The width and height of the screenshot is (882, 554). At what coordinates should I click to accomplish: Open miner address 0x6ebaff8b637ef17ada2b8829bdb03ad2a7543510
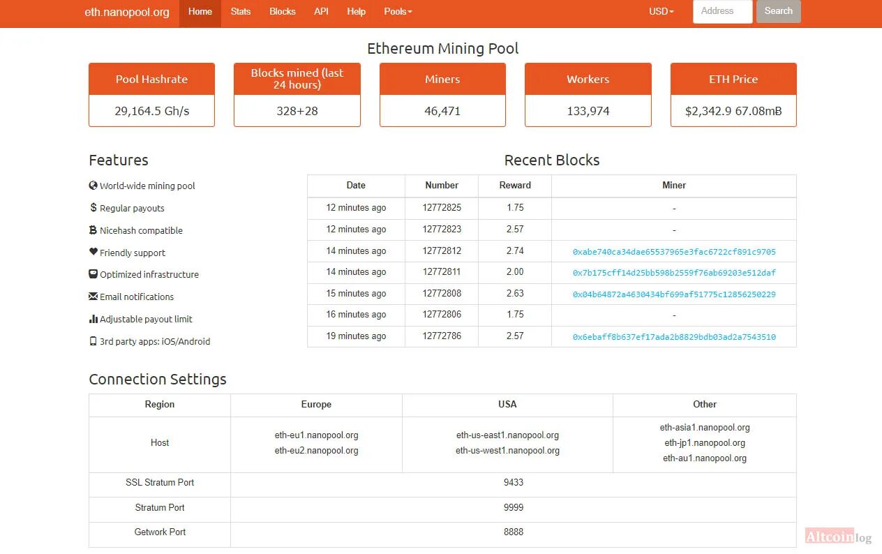pos(674,337)
